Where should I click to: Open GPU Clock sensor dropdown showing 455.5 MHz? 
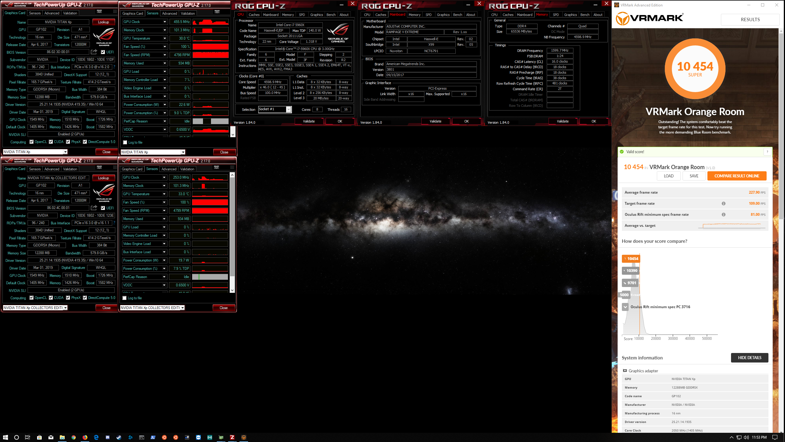click(x=165, y=22)
